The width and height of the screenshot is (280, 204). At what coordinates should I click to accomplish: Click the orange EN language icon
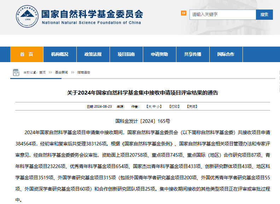click(x=183, y=13)
